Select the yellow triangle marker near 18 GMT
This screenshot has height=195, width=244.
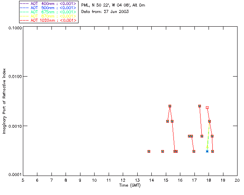207,147
